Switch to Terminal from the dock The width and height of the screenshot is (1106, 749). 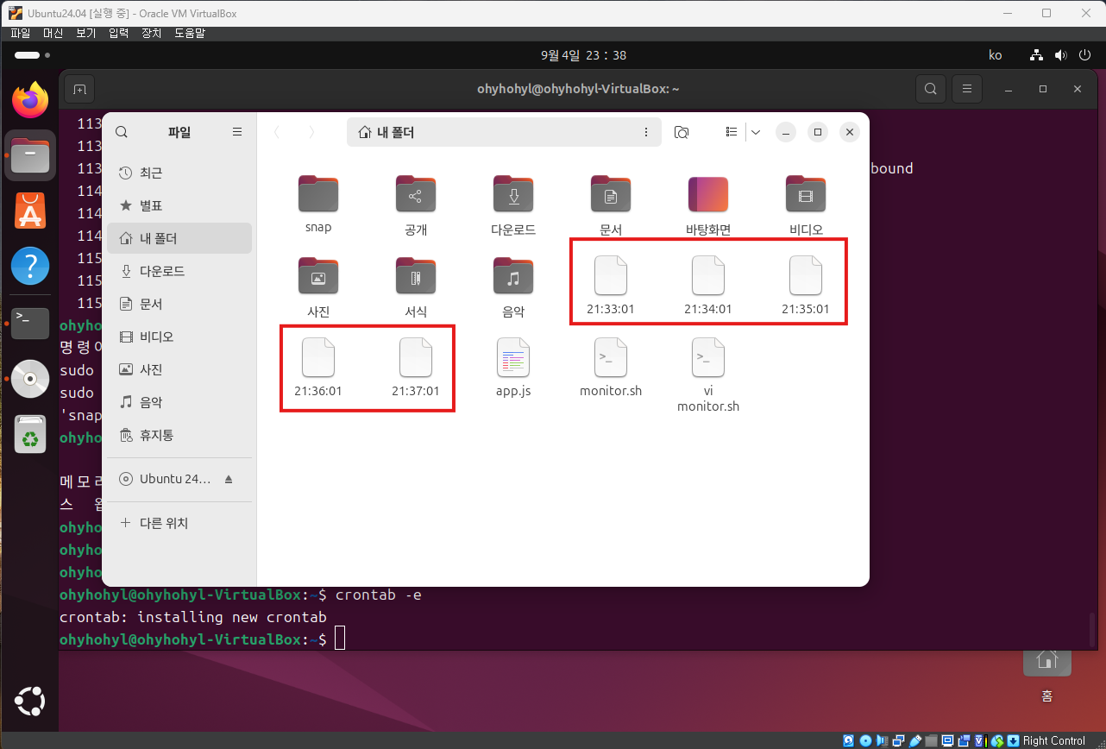[x=30, y=323]
